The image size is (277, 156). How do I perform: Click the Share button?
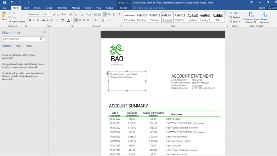point(272,8)
